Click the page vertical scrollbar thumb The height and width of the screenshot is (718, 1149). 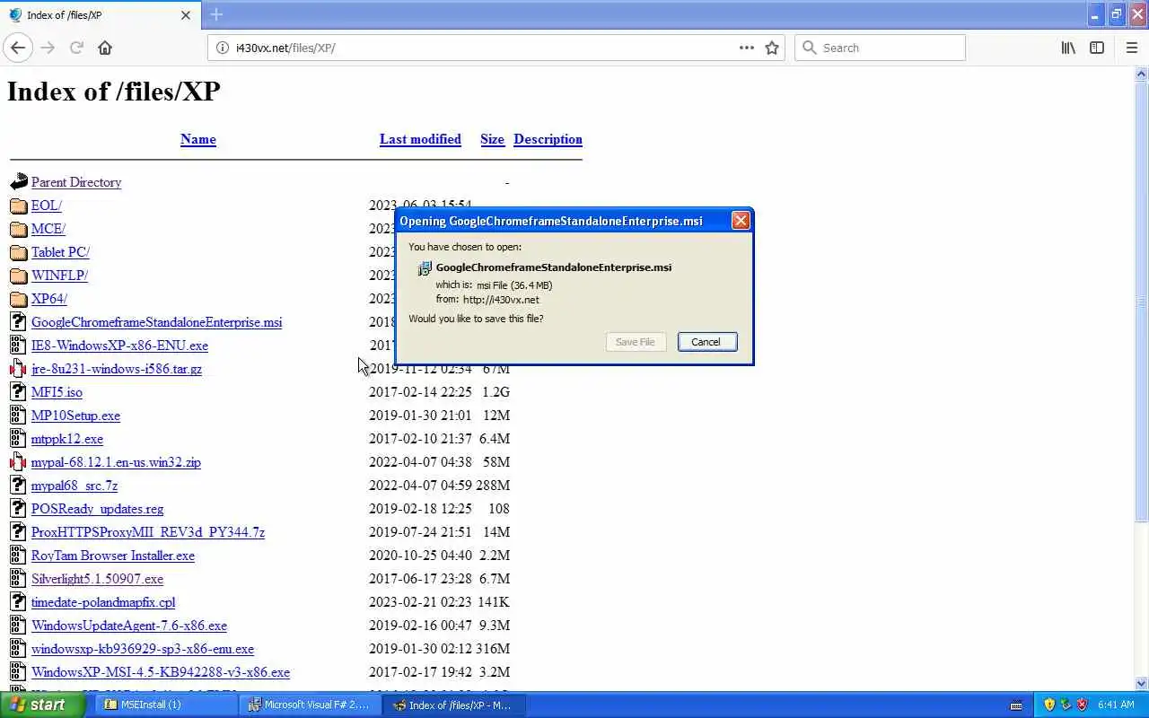point(1141,301)
